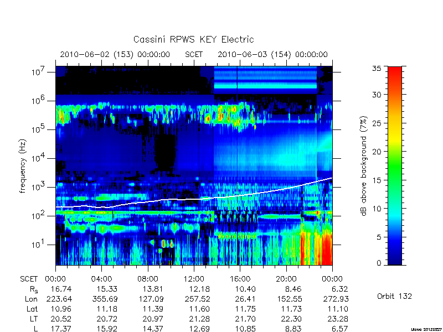Click the '16:00' time tick label

pos(240,279)
